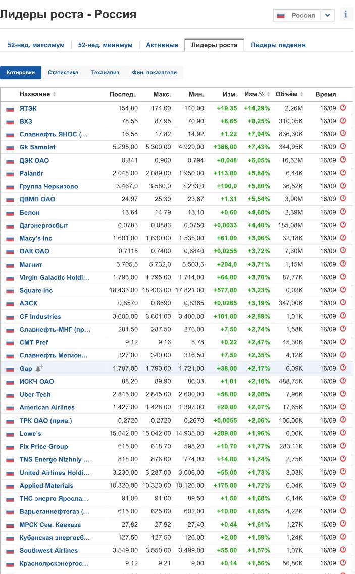Open the Группа Черкизово link
355x574 pixels.
pyautogui.click(x=48, y=186)
